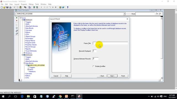
Task: Enable the Display Scrollbar checkbox
Action: (93, 66)
